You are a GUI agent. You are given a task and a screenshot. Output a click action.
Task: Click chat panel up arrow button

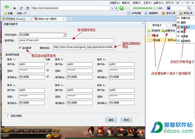point(54,131)
